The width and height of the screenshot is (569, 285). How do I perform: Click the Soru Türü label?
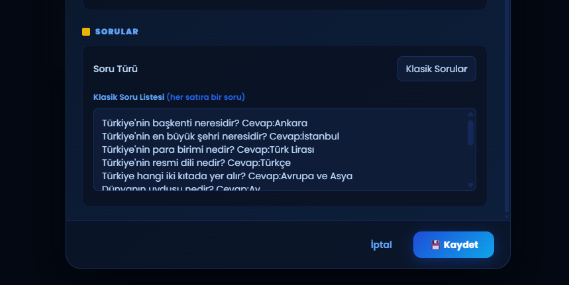(x=115, y=69)
